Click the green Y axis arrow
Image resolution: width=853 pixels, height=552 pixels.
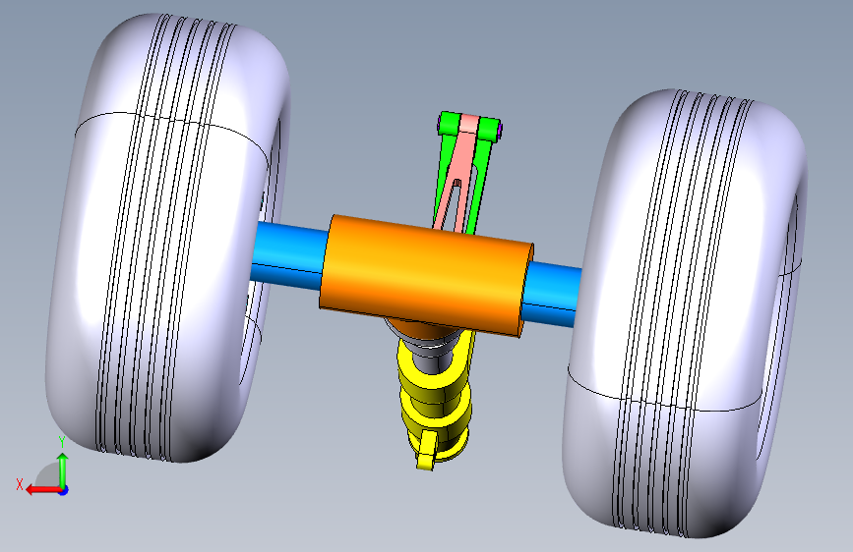pos(63,467)
